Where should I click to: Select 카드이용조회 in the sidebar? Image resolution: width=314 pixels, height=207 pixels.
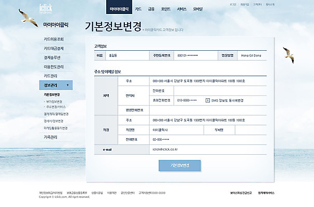coord(54,39)
